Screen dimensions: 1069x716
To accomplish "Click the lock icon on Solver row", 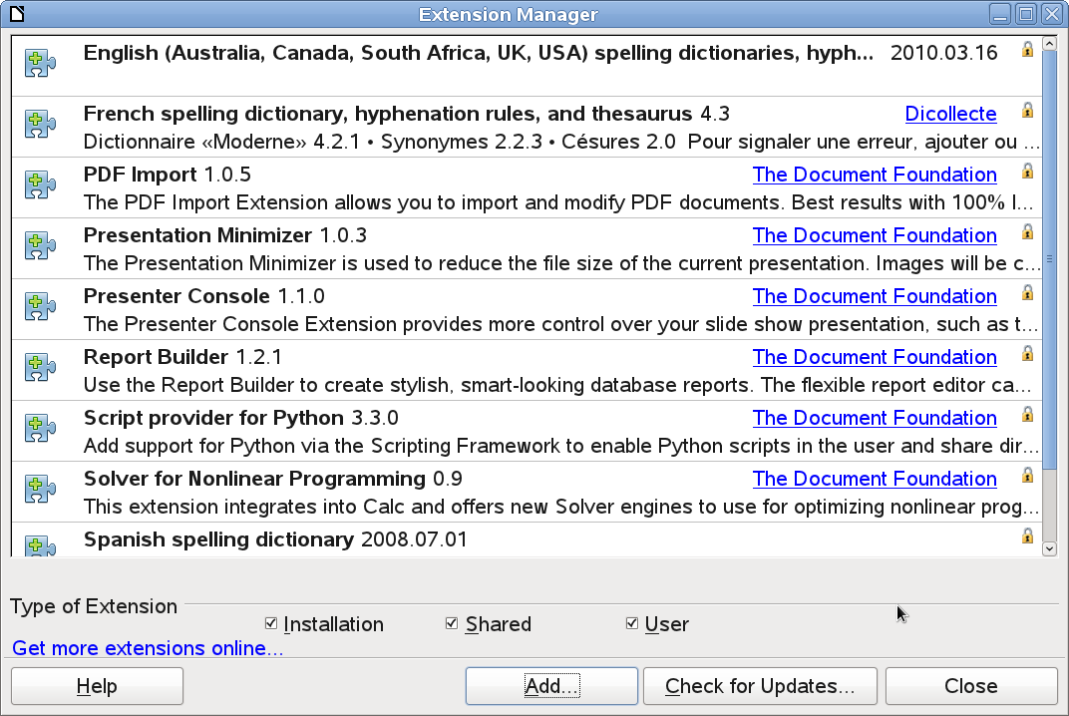I will 1027,475.
